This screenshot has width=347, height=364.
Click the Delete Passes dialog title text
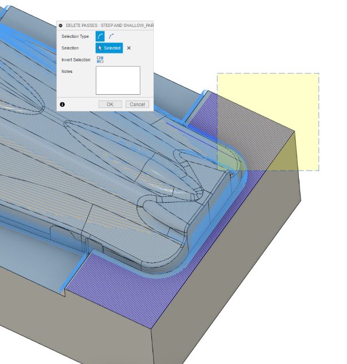click(110, 25)
